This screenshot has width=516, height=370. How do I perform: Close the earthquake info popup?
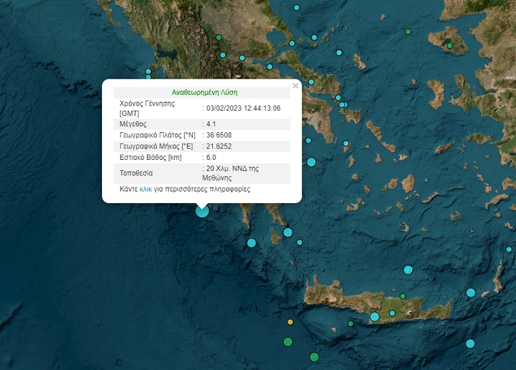click(295, 86)
